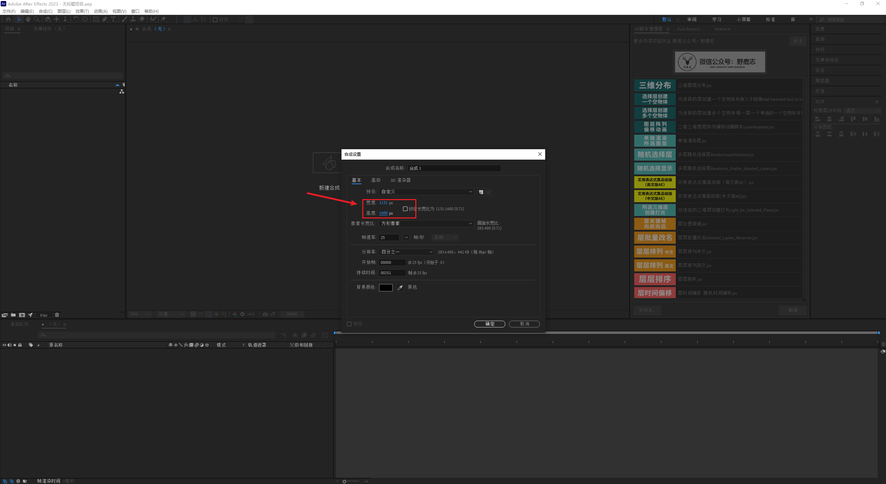Open the 像素长宽比 dropdown
The image size is (886, 484).
pyautogui.click(x=426, y=224)
